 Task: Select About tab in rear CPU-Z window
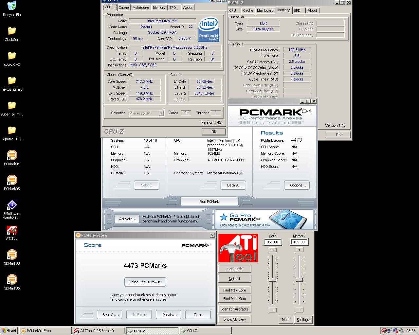tap(312, 10)
